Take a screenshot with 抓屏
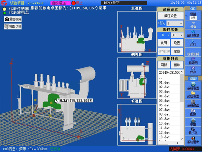The width and height of the screenshot is (202, 152). tap(193, 113)
